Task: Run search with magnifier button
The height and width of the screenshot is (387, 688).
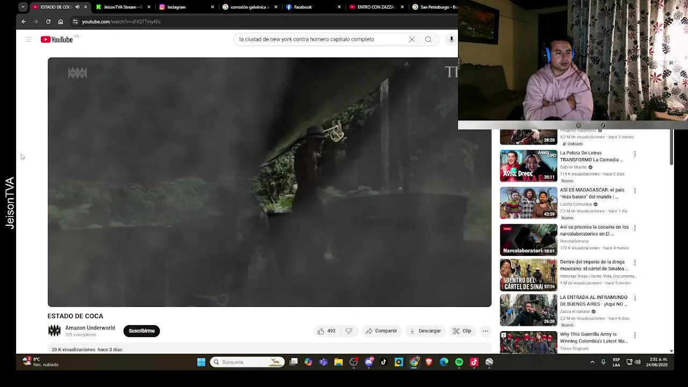Action: (428, 39)
